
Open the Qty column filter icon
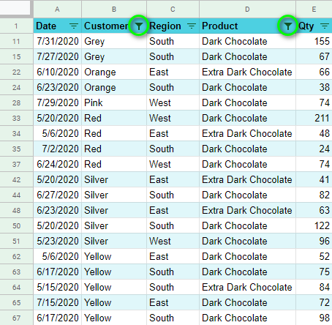point(325,26)
